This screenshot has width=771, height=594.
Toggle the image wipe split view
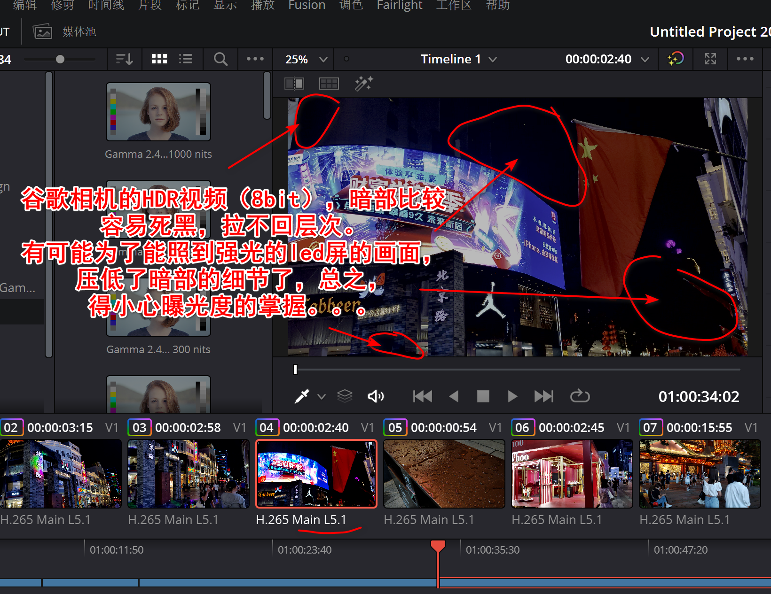(294, 84)
